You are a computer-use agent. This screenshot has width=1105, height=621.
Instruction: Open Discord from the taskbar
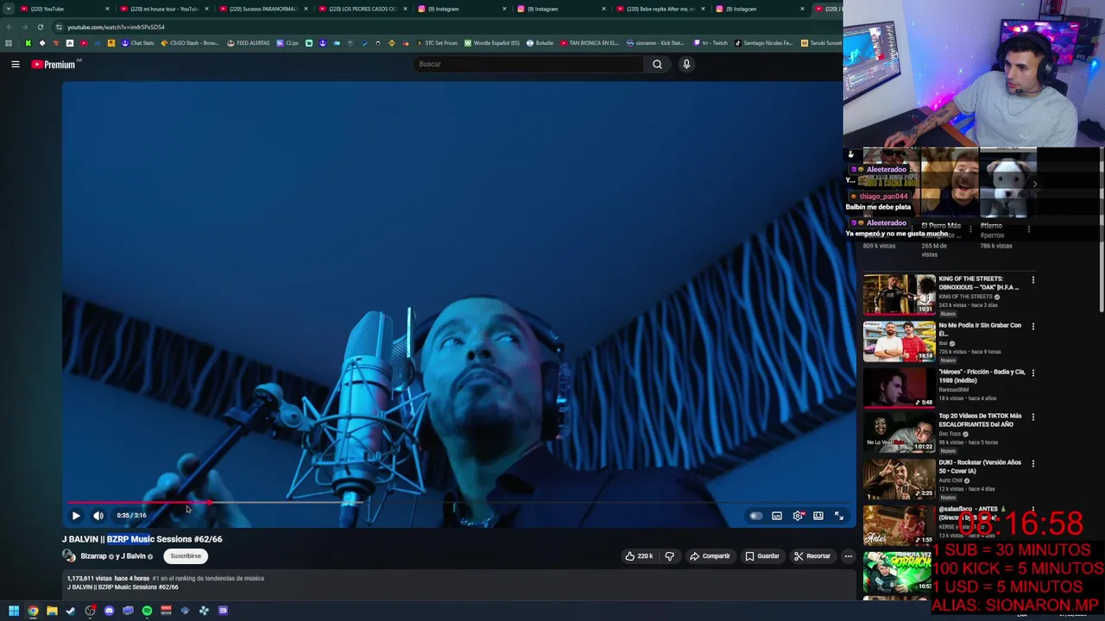[109, 611]
